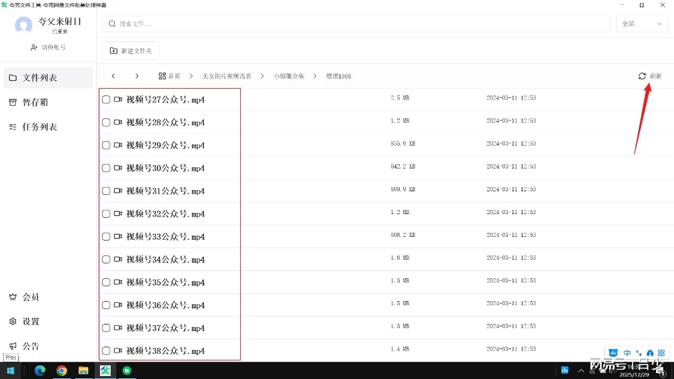The image size is (674, 379).
Task: Click the 切换账号 switch account link
Action: (48, 47)
